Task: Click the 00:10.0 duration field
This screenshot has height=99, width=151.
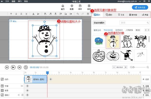Action: [120, 67]
